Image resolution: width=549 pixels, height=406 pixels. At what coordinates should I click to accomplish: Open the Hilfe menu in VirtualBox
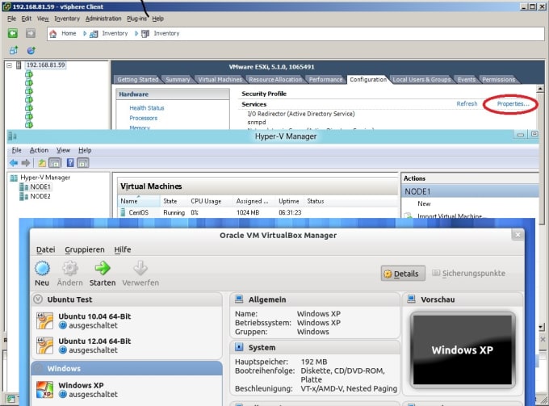[x=123, y=249]
